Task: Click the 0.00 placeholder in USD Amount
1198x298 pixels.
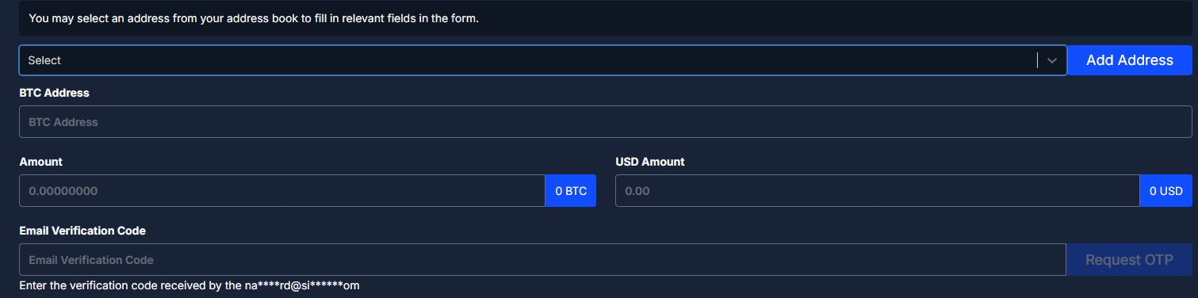Action: [x=637, y=191]
